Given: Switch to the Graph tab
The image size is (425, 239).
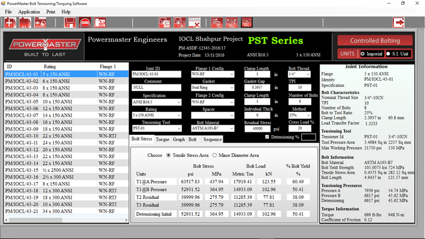Looking at the screenshot, I should click(179, 140).
